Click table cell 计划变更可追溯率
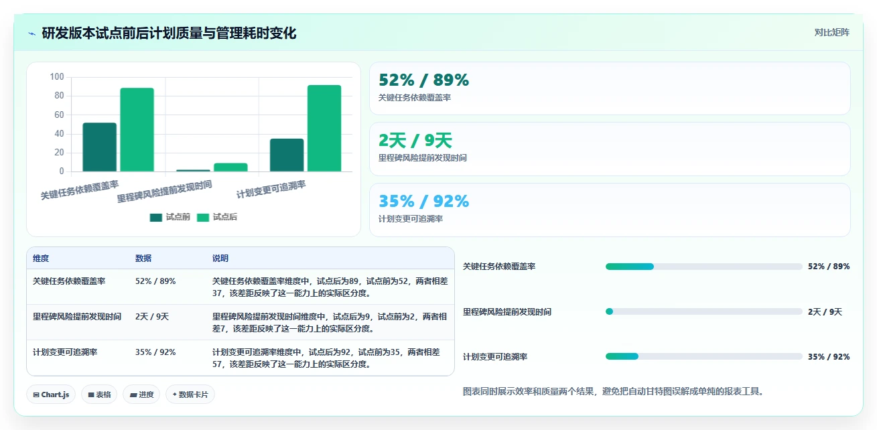The width and height of the screenshot is (877, 430). [x=65, y=352]
